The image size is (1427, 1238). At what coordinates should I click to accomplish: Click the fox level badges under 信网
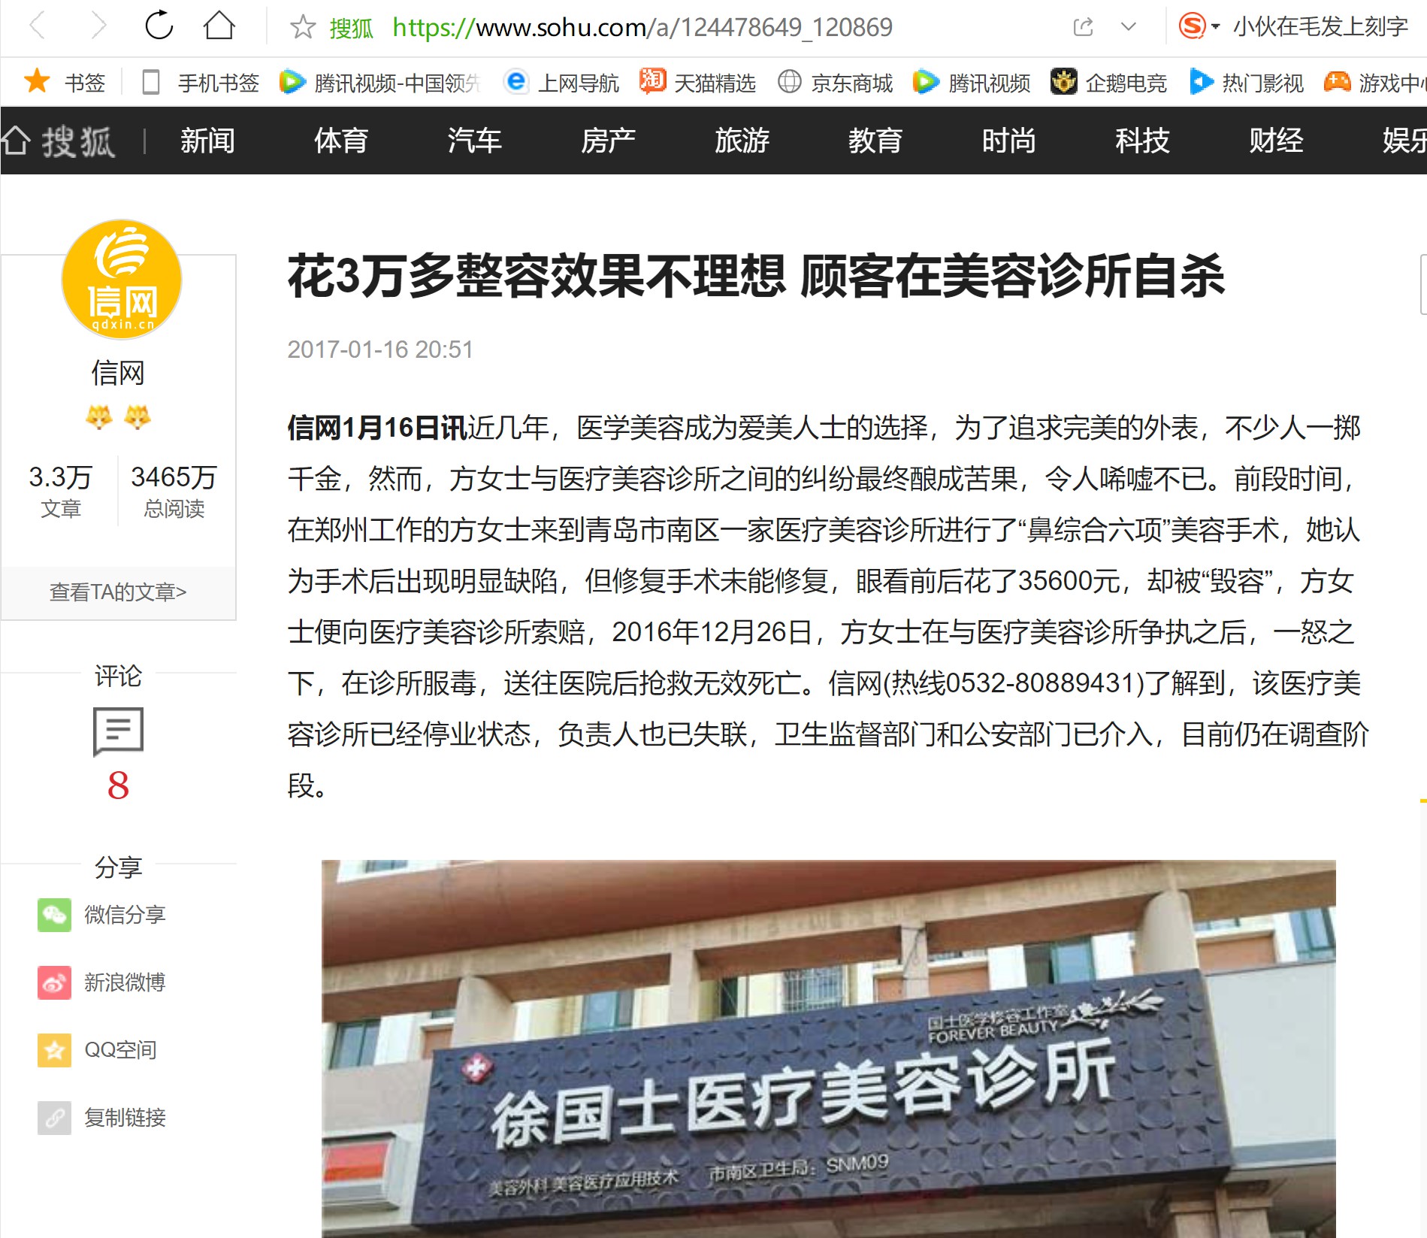coord(118,416)
